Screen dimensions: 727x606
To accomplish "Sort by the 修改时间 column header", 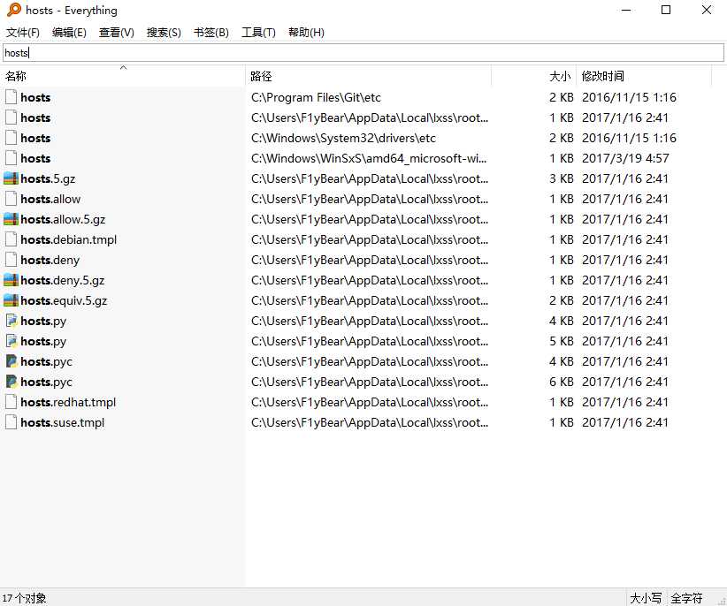I will 644,76.
